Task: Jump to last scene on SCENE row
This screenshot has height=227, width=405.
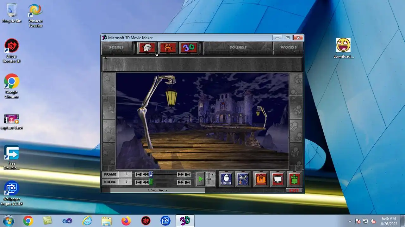Action: 188,182
